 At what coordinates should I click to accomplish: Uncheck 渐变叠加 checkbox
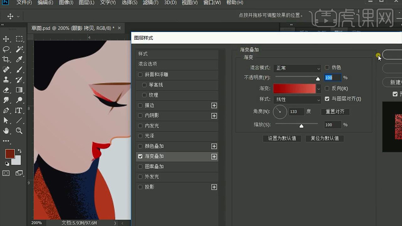point(140,156)
